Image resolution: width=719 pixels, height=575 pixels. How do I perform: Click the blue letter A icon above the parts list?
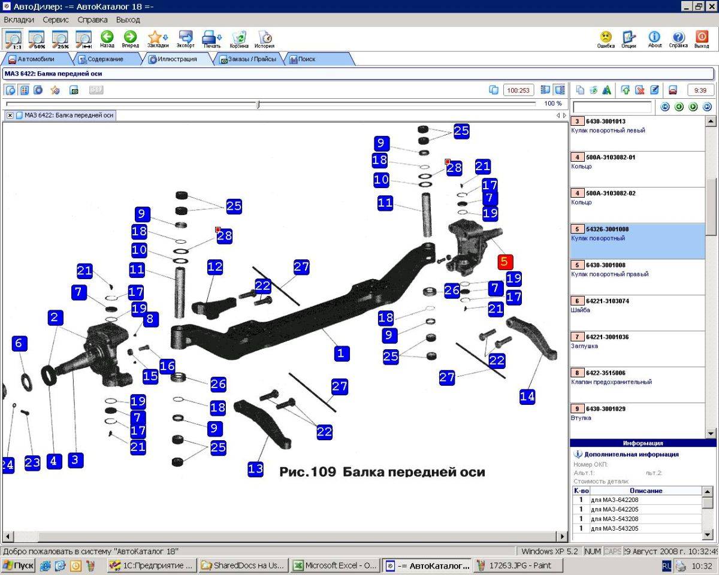point(607,90)
